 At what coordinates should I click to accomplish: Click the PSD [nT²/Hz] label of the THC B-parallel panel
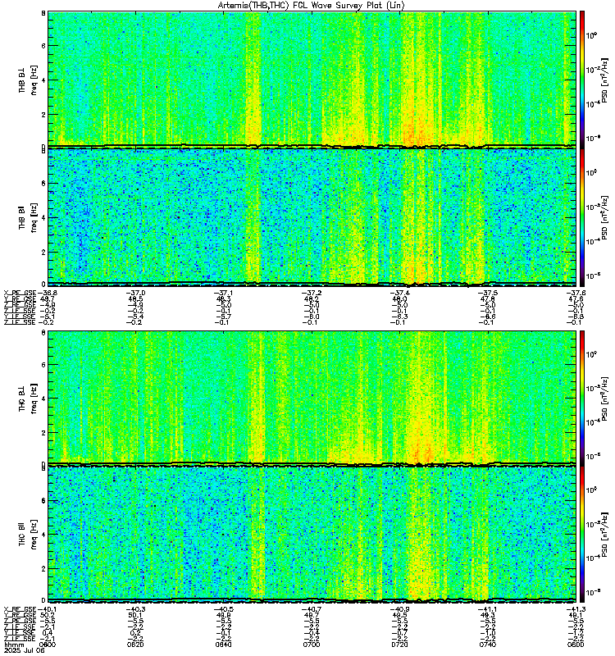[x=604, y=534]
